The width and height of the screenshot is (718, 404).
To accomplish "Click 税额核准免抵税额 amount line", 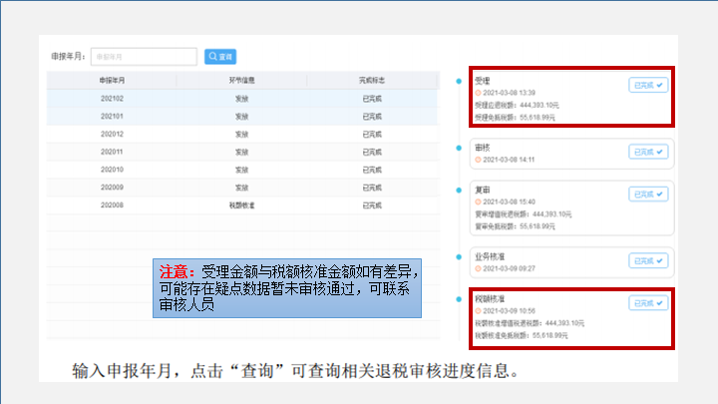I will pos(522,336).
